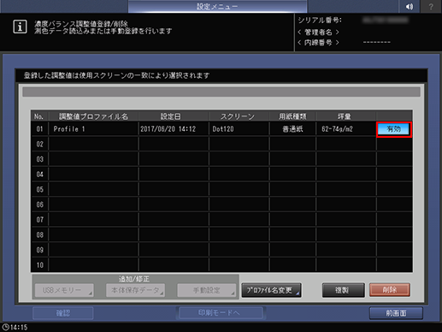Toggle the 有効 button for Profile 1

click(x=394, y=129)
